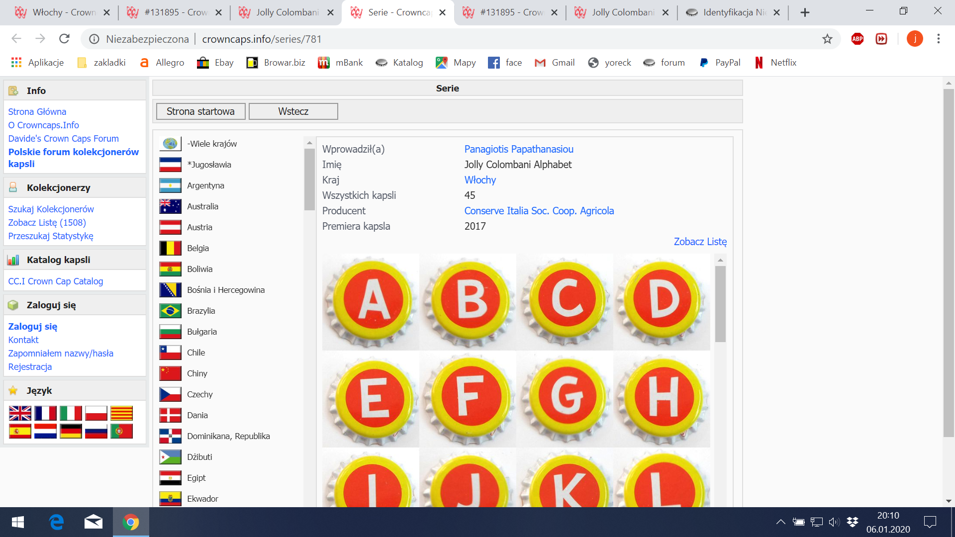Image resolution: width=955 pixels, height=537 pixels.
Task: Select Argentyna in the country list
Action: coord(205,185)
